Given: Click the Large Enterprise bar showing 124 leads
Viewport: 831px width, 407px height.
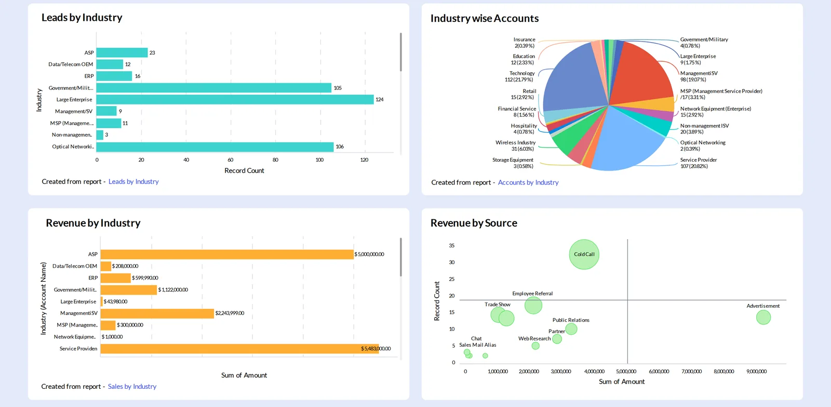Looking at the screenshot, I should point(235,99).
